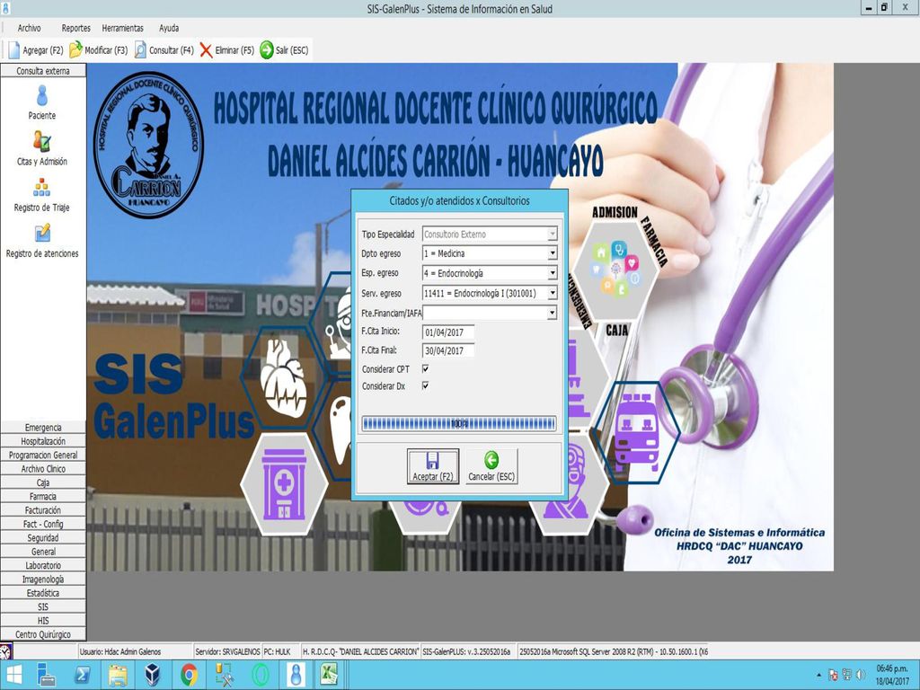Open the database tools taskbar icon
920x690 pixels.
(x=225, y=675)
